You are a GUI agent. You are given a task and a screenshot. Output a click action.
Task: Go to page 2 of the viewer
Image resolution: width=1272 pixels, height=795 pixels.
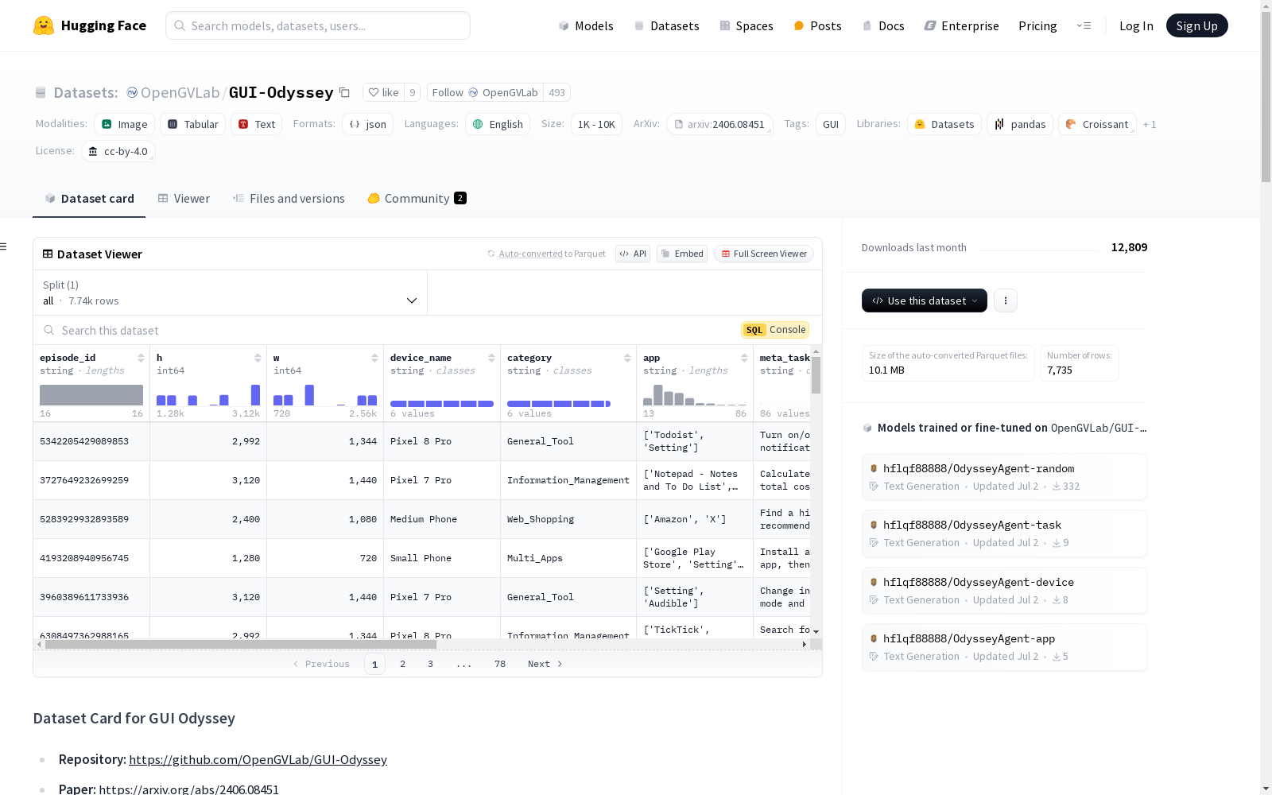(402, 664)
